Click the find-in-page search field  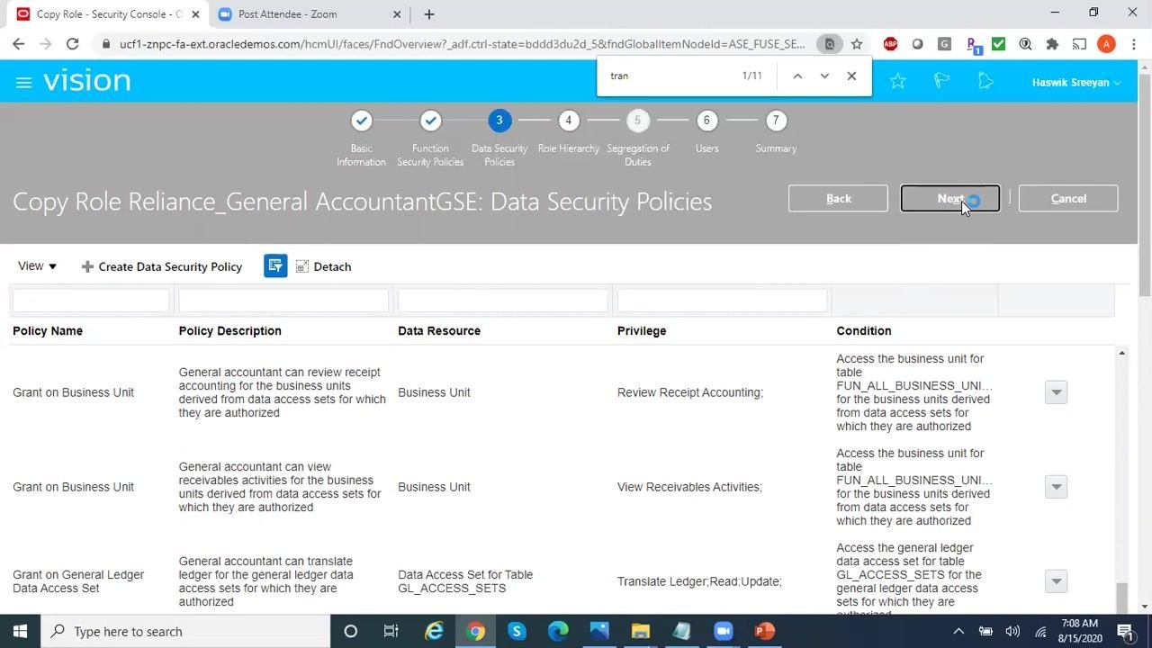pos(670,76)
